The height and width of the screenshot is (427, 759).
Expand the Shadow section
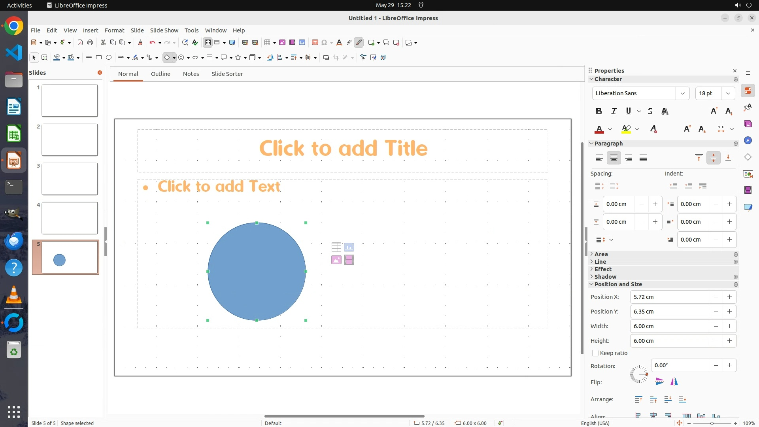point(605,277)
